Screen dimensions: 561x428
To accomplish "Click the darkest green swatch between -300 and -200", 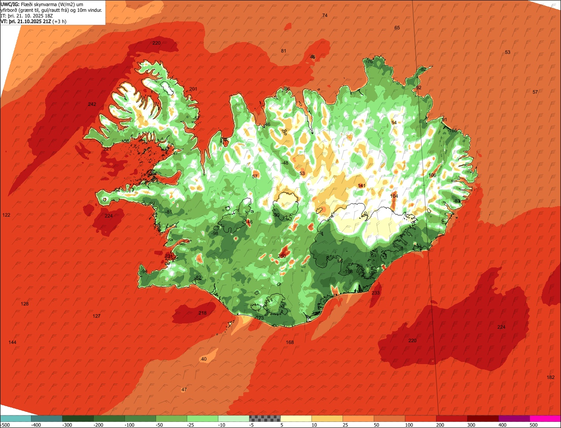I will click(78, 418).
